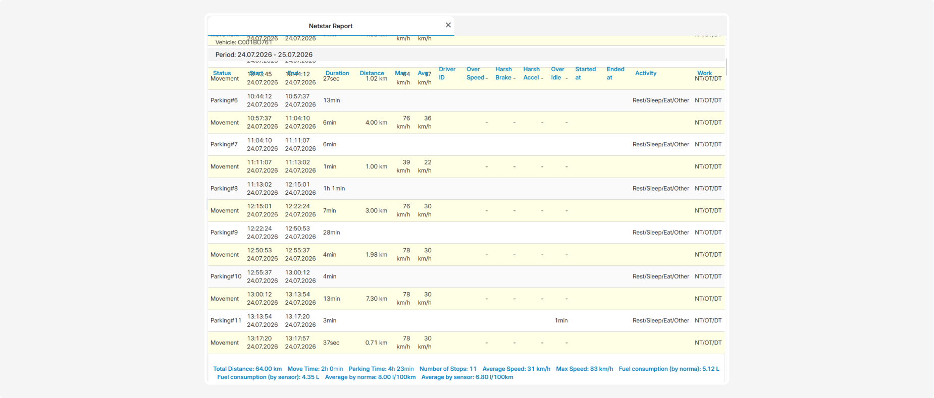The width and height of the screenshot is (934, 398).
Task: Click the 28min duration of Parking#9
Action: [x=332, y=233]
